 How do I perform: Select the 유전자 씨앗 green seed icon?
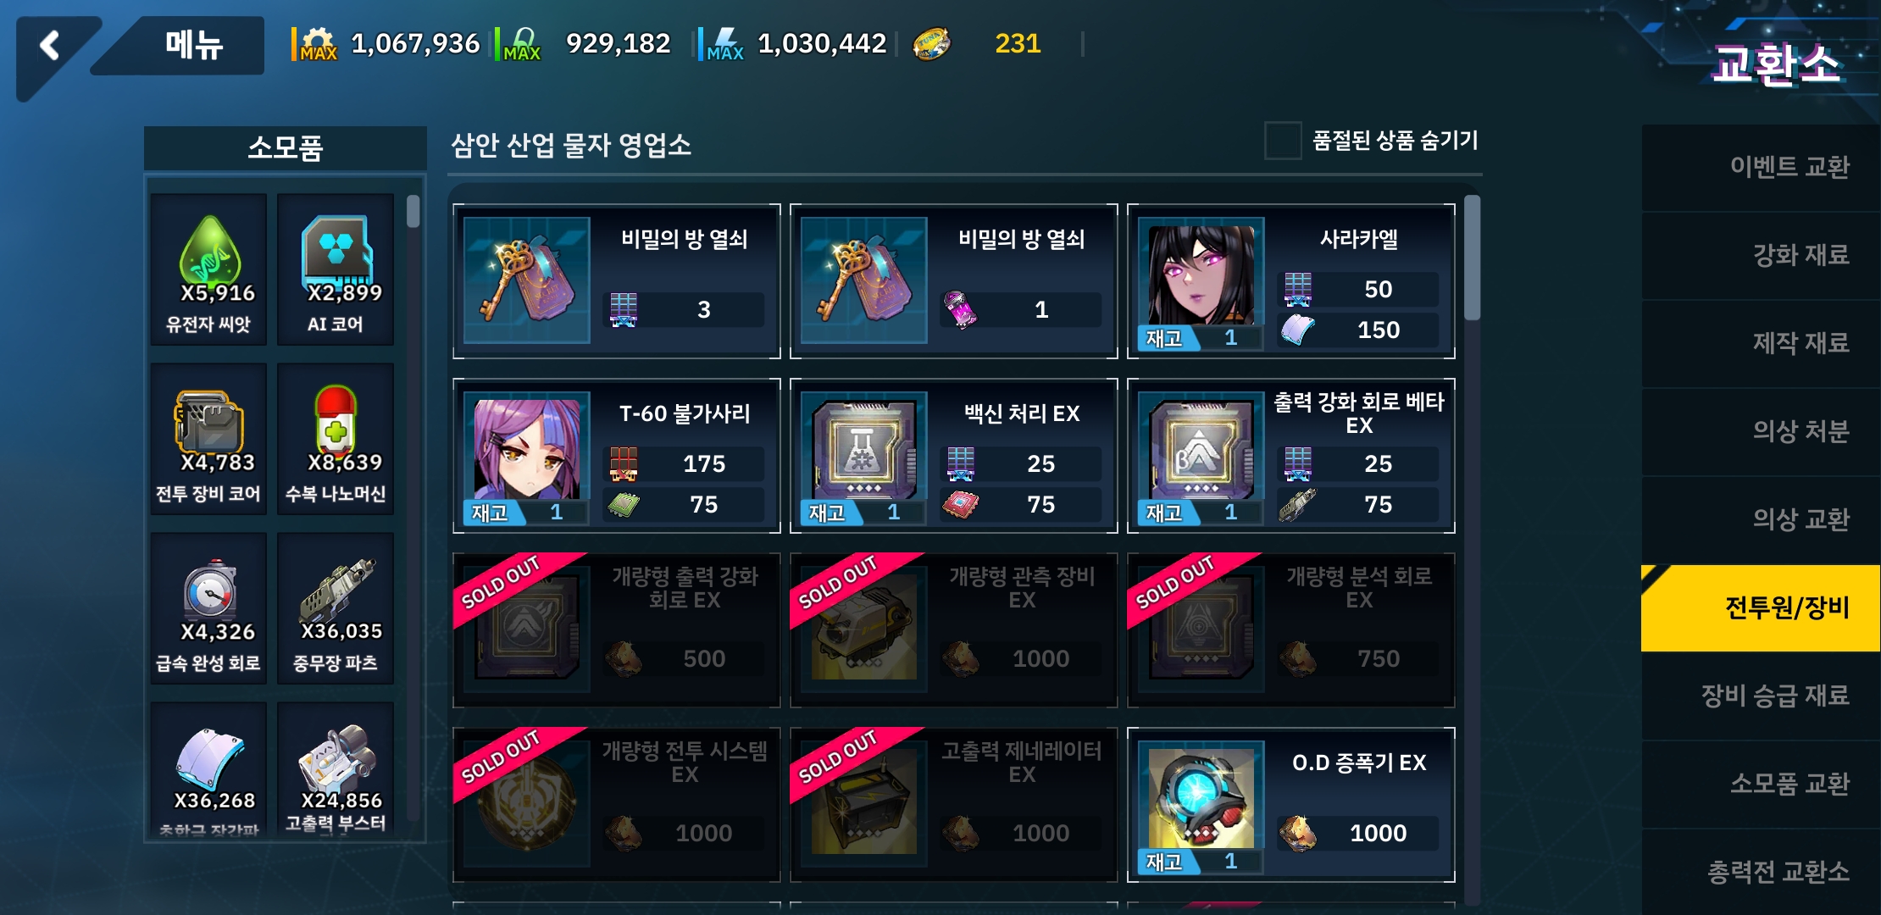click(209, 252)
